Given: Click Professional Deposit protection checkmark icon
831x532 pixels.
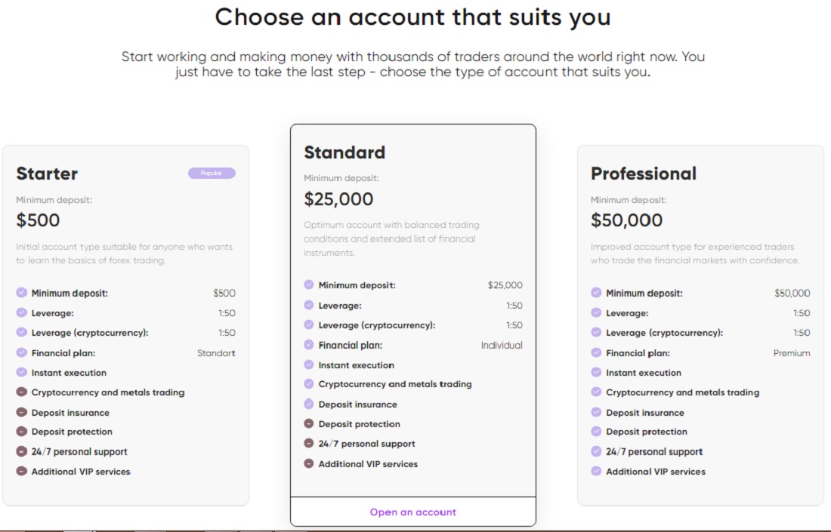Looking at the screenshot, I should (x=596, y=431).
